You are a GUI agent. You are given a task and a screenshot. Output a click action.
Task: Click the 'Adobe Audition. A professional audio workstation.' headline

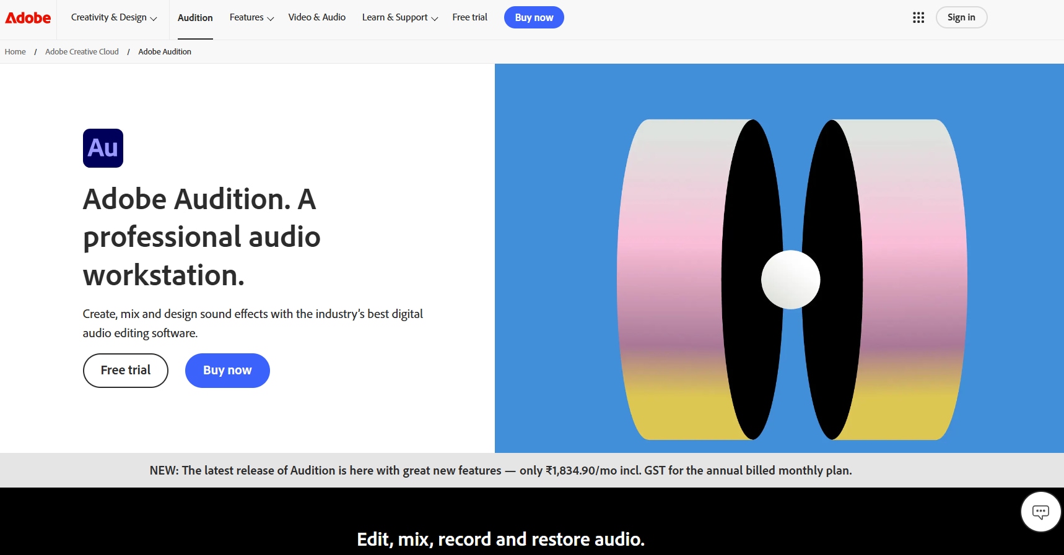(202, 237)
